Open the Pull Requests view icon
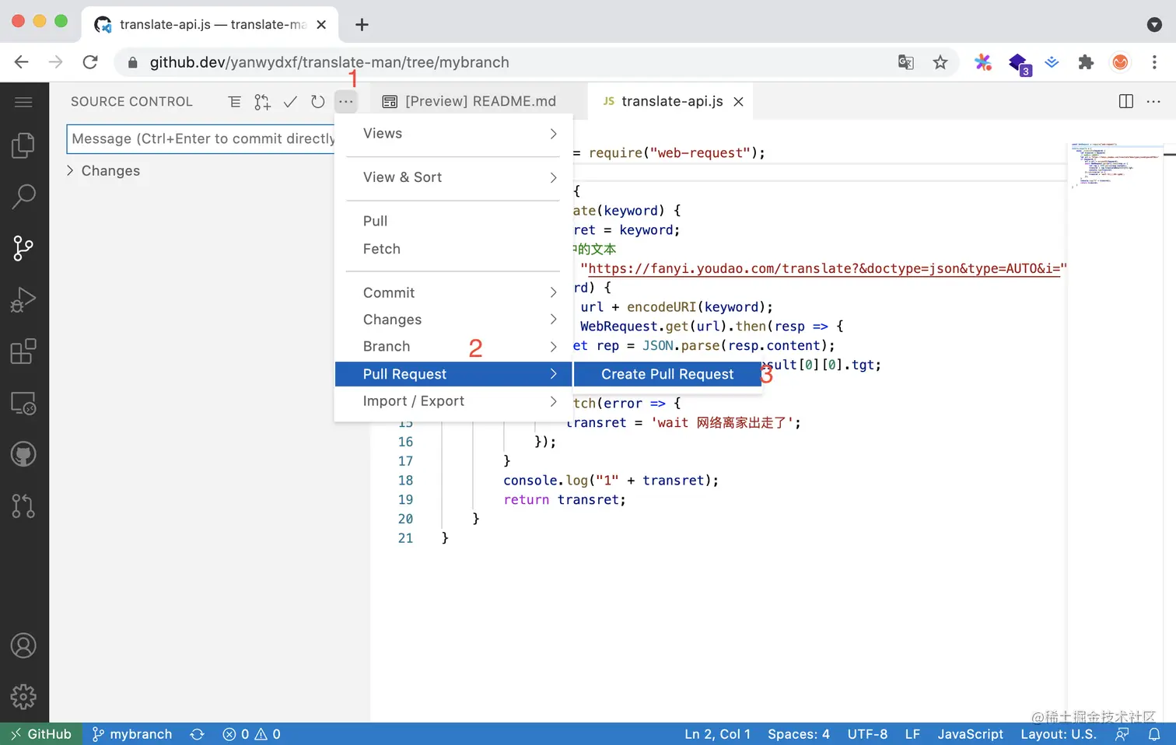The height and width of the screenshot is (745, 1176). 23,505
